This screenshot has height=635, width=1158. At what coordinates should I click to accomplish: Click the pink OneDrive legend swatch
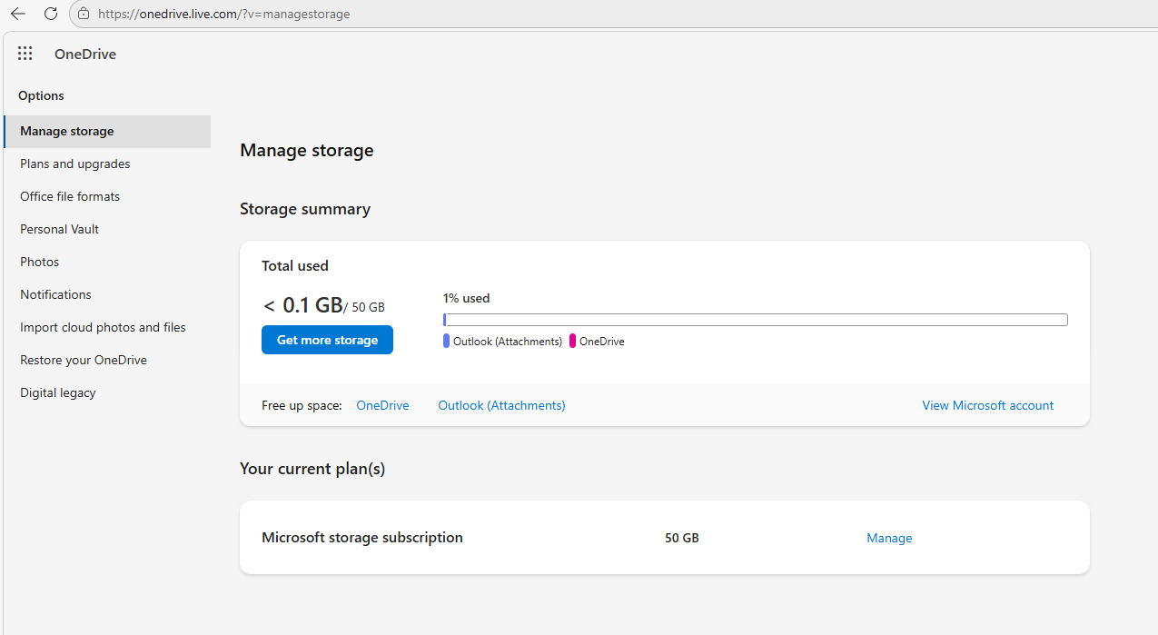[572, 342]
